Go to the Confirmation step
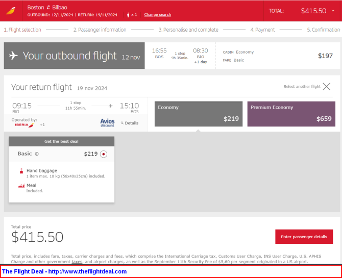Viewport: 342px width, 278px height. pyautogui.click(x=324, y=30)
